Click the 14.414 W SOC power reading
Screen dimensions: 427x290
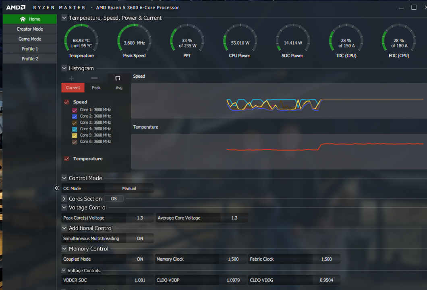(x=293, y=43)
